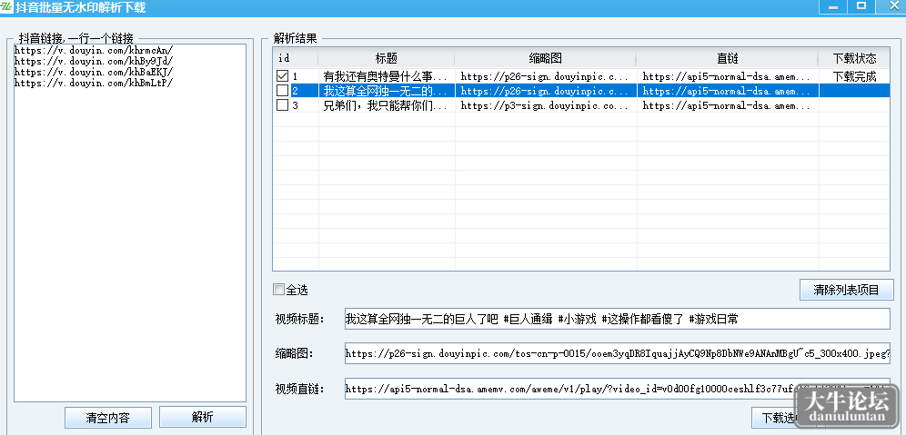This screenshot has height=435, width=906.
Task: Click direct link cell in row 1
Action: point(728,76)
